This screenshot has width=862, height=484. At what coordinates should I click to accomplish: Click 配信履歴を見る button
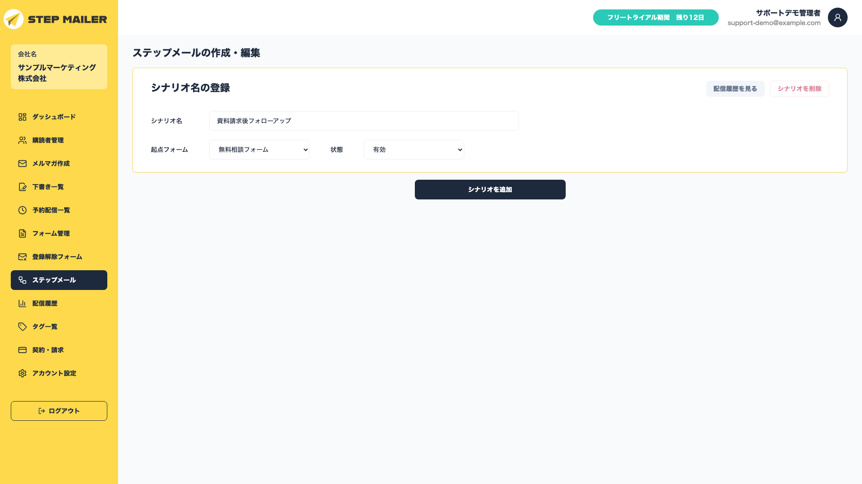(735, 89)
